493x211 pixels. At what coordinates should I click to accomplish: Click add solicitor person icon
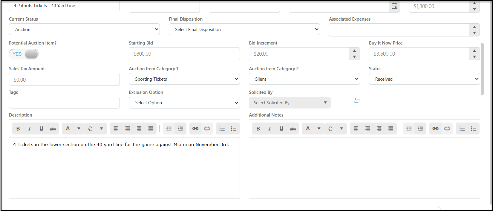point(357,100)
